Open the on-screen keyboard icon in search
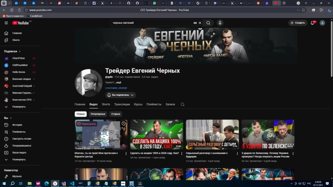 pyautogui.click(x=195, y=23)
